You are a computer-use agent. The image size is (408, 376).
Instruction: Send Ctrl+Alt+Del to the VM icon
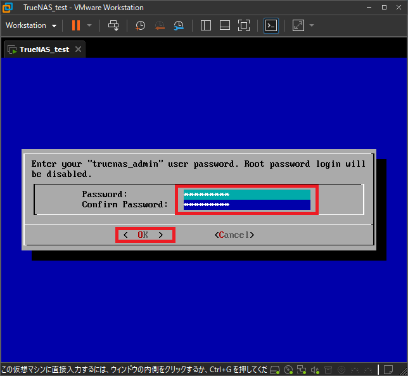pos(113,25)
